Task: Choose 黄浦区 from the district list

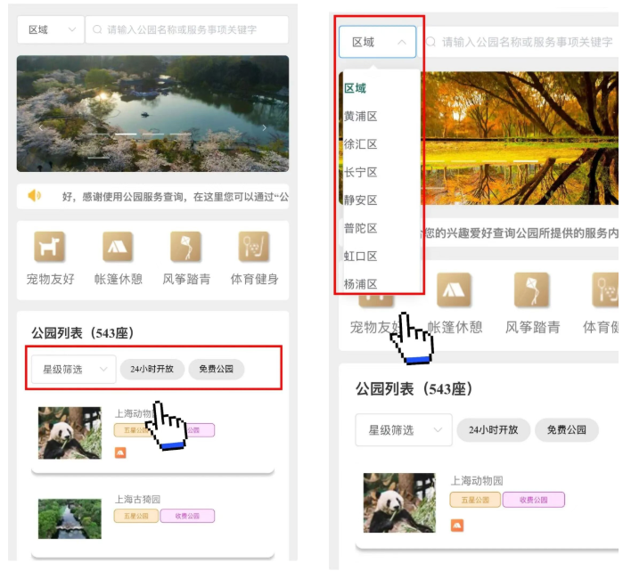Action: [x=361, y=117]
